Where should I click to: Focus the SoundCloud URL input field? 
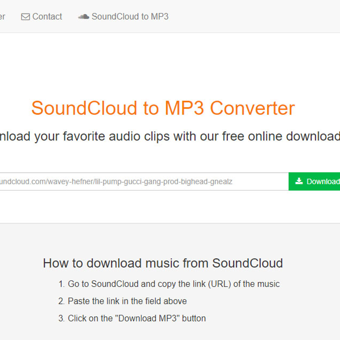coord(144,181)
